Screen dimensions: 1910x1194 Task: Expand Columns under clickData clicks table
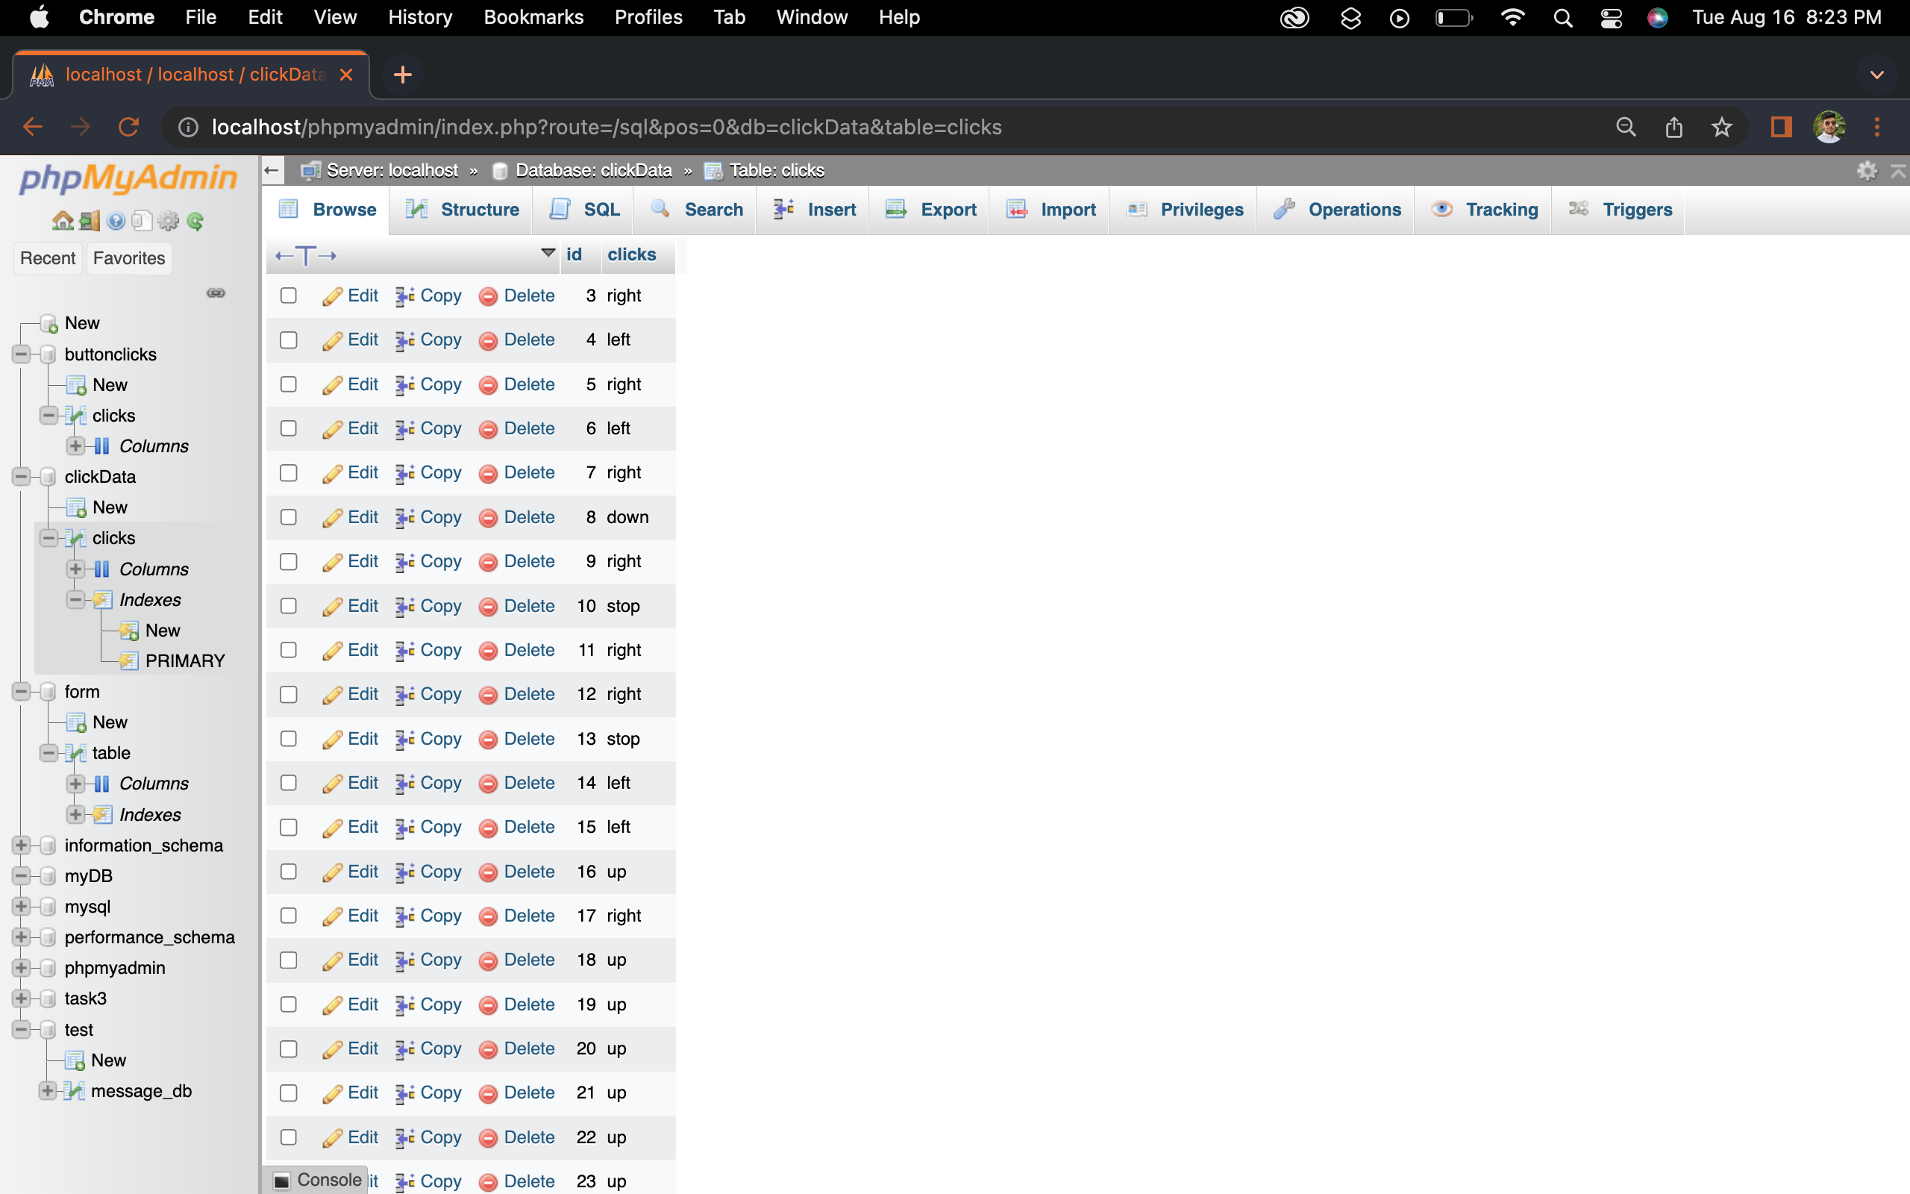tap(75, 569)
